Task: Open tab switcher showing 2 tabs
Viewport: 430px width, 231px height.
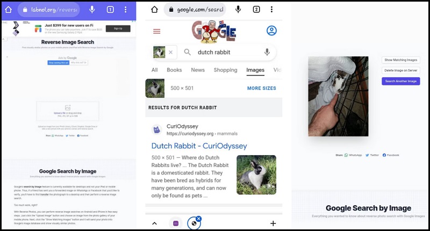Action: coord(256,10)
